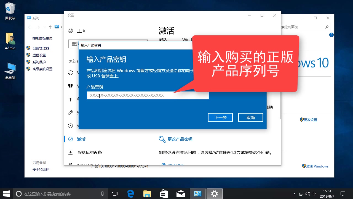Screen dimensions: 353x199
Task: Click the troubleshoot wrench icon in sidebar
Action: (x=71, y=112)
